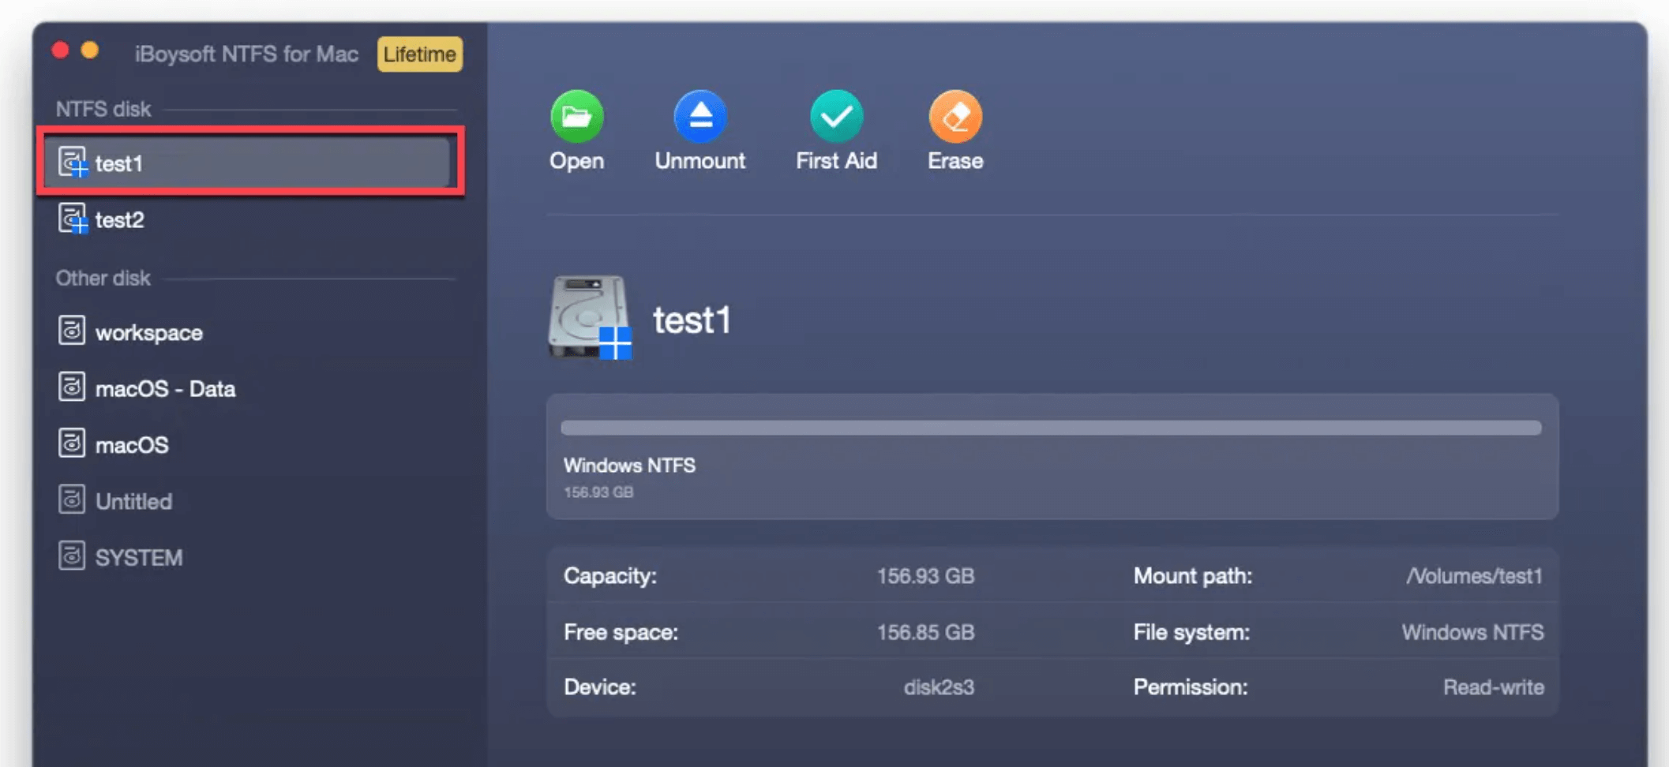The height and width of the screenshot is (767, 1669).
Task: Click the Untitled disk icon
Action: coord(71,500)
